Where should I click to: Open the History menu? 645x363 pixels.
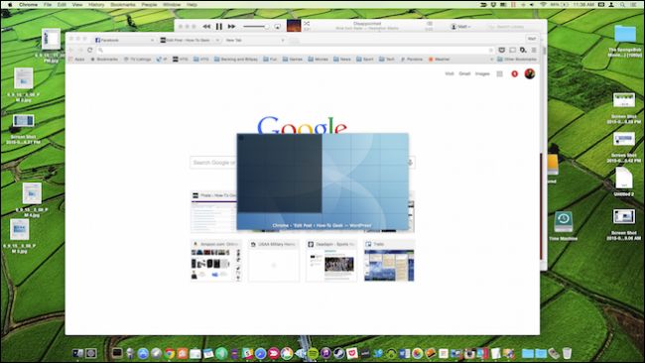point(96,5)
